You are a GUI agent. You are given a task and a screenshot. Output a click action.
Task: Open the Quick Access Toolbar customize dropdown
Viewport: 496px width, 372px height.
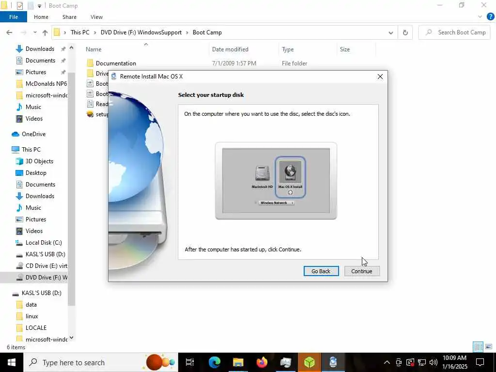point(39,6)
